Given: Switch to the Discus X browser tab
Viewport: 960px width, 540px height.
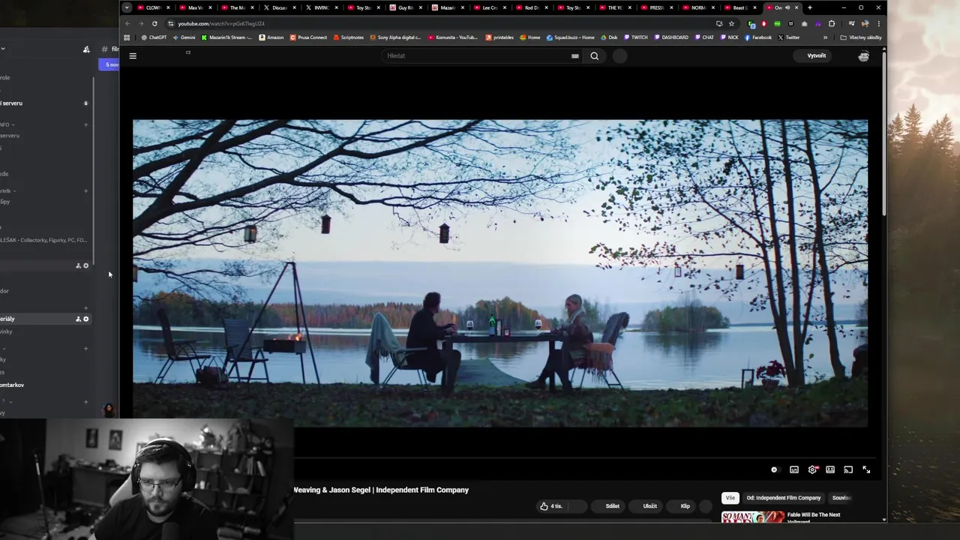Looking at the screenshot, I should [278, 7].
